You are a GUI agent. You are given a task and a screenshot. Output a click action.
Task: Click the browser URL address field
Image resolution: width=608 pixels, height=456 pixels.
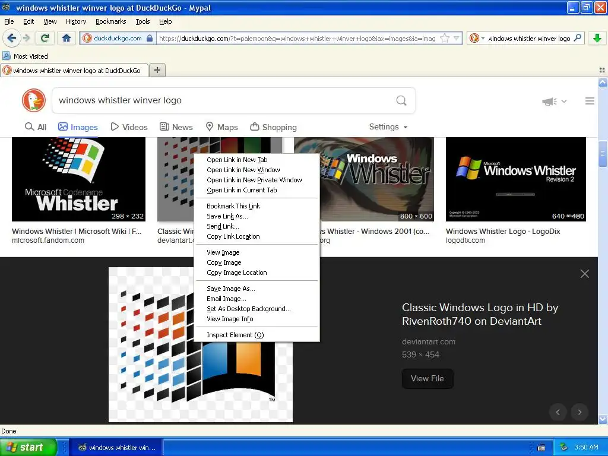point(297,39)
